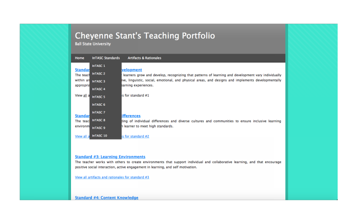Choose InTASC 2 in the dropdown list
Image resolution: width=343 pixels, height=214 pixels.
pos(99,74)
